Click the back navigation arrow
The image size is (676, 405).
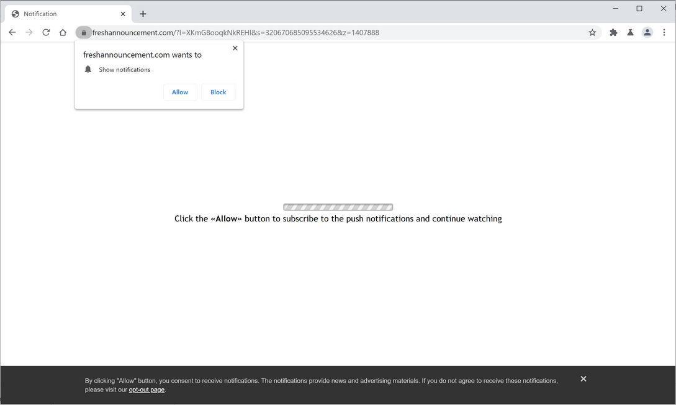(x=12, y=32)
